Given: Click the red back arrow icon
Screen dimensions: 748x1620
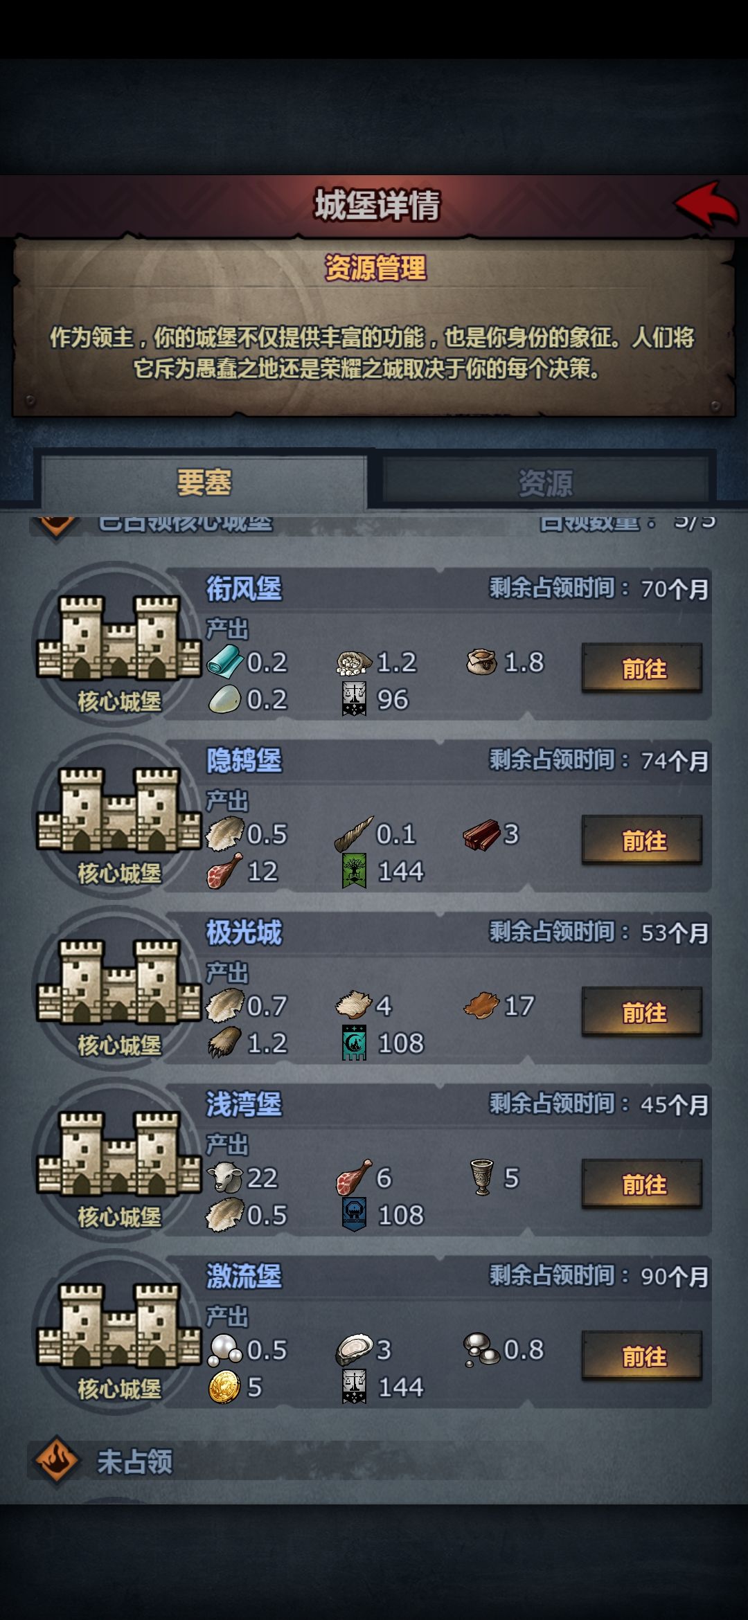Looking at the screenshot, I should click(706, 205).
